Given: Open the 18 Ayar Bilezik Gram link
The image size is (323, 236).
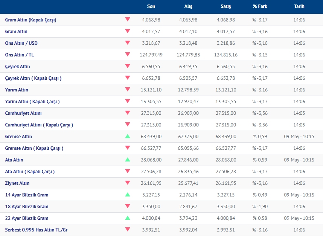Looking at the screenshot, I should 27,207.
